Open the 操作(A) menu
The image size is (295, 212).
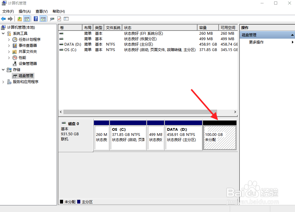click(x=25, y=11)
